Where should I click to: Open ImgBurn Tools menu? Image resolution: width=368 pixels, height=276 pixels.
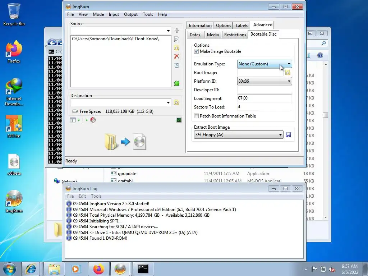[148, 14]
